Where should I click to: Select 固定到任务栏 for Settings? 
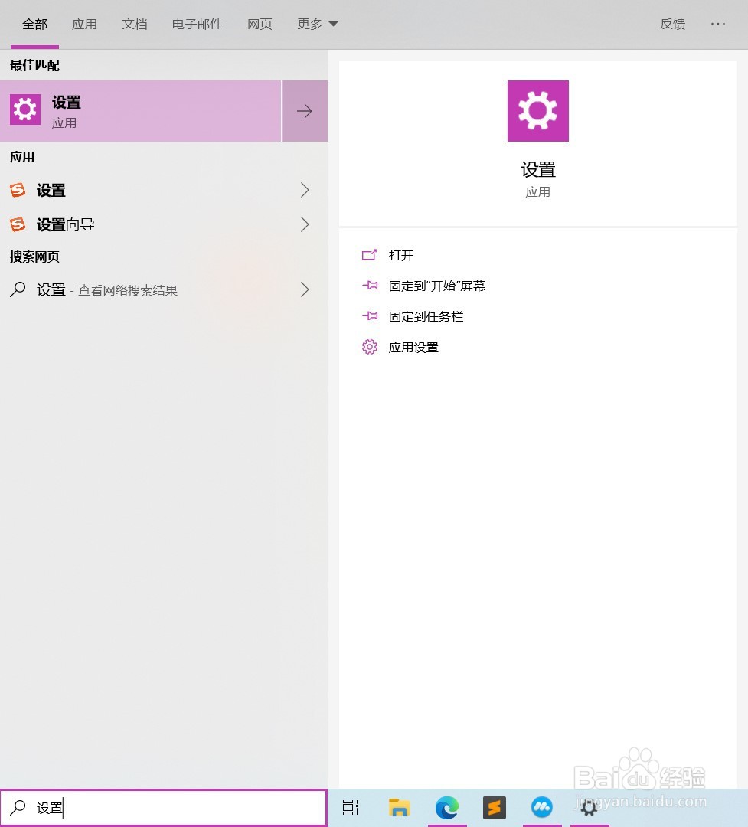426,316
